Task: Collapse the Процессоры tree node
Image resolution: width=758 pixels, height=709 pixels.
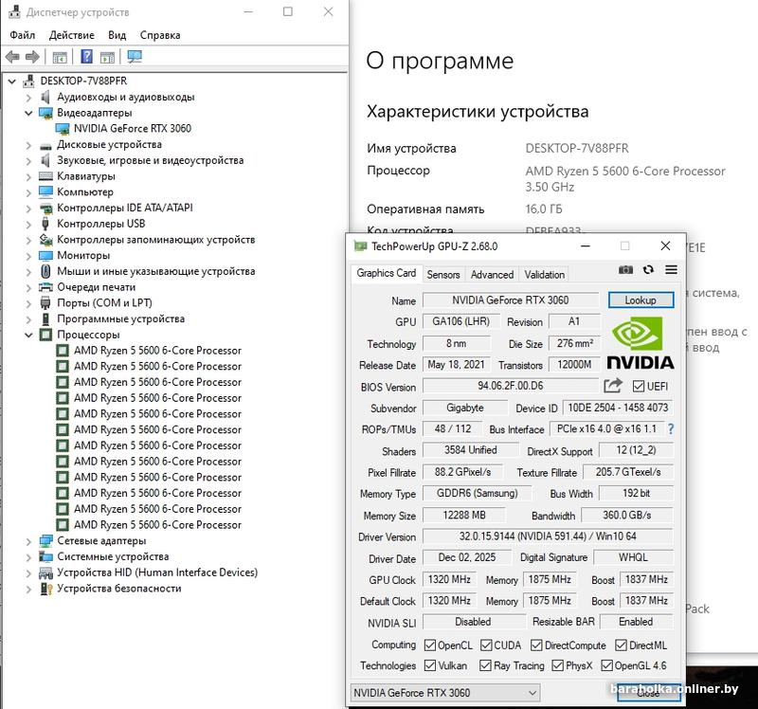Action: 28,335
